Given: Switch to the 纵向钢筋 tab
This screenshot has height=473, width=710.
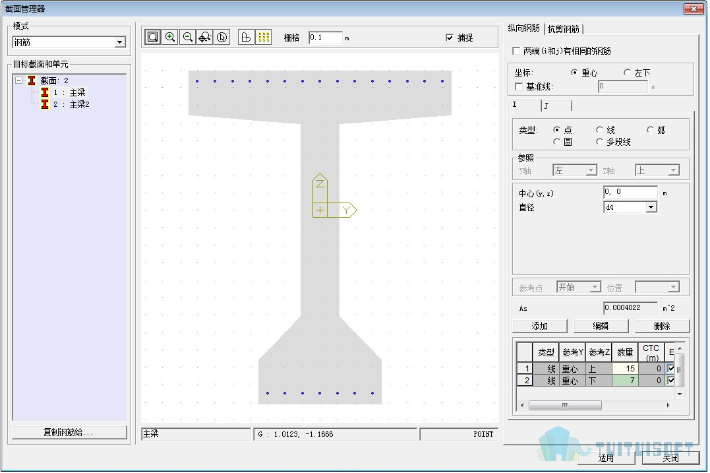Looking at the screenshot, I should click(524, 28).
